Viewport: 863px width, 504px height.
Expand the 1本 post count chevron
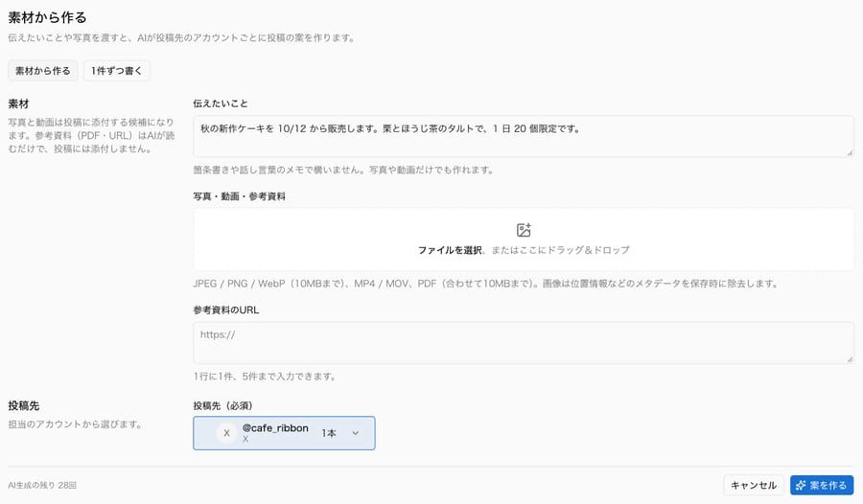coord(356,433)
